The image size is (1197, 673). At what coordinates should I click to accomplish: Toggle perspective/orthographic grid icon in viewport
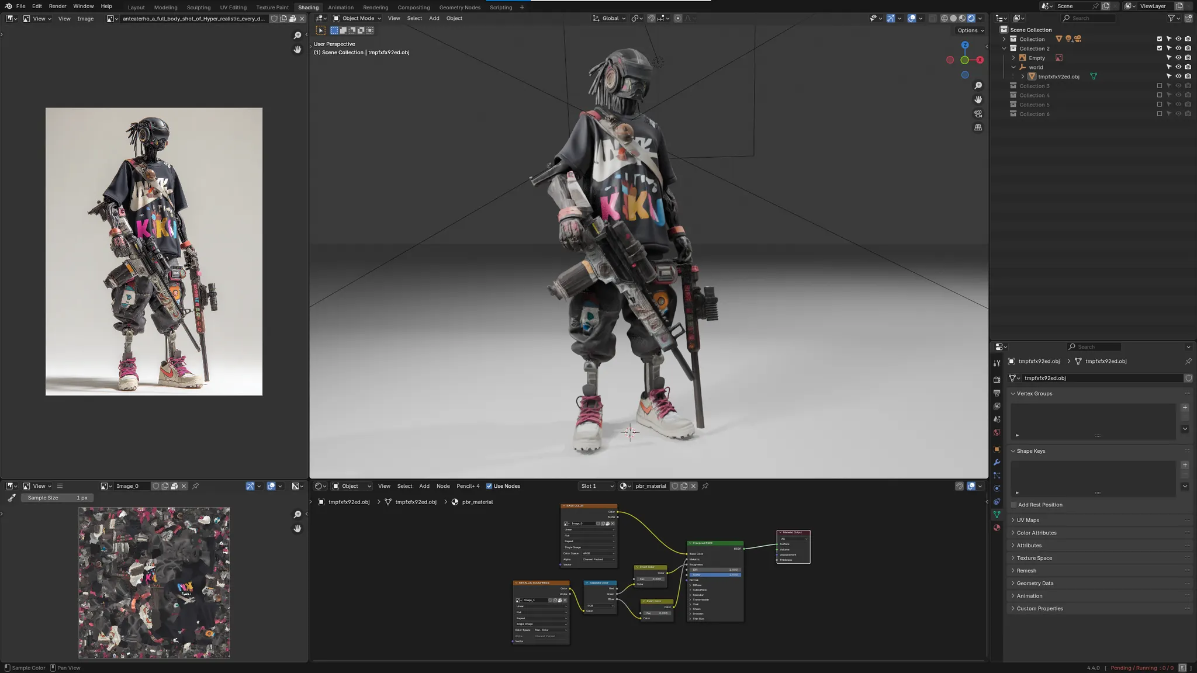(x=978, y=127)
